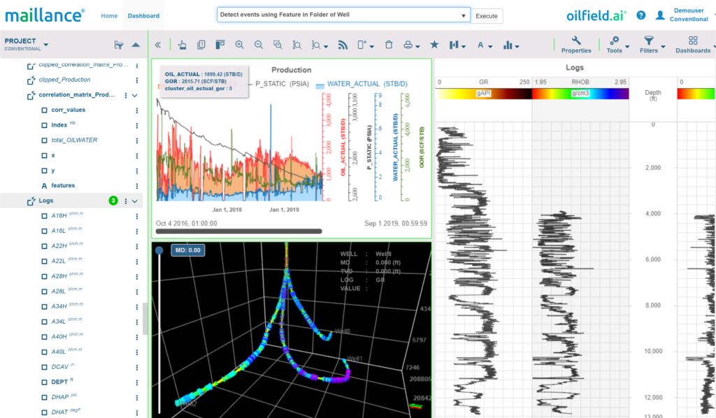Open the three-dot menu for features

[136, 186]
